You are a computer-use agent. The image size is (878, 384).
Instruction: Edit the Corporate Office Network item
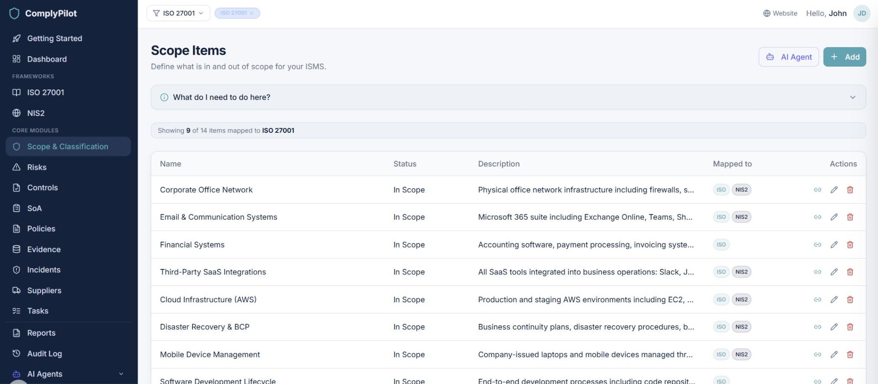pos(834,190)
